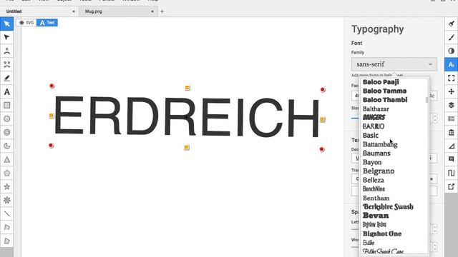Choose Belleza font
The image size is (458, 257).
click(x=374, y=180)
